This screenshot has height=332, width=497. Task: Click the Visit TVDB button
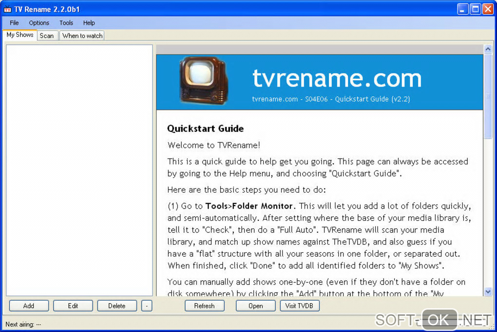(x=300, y=306)
